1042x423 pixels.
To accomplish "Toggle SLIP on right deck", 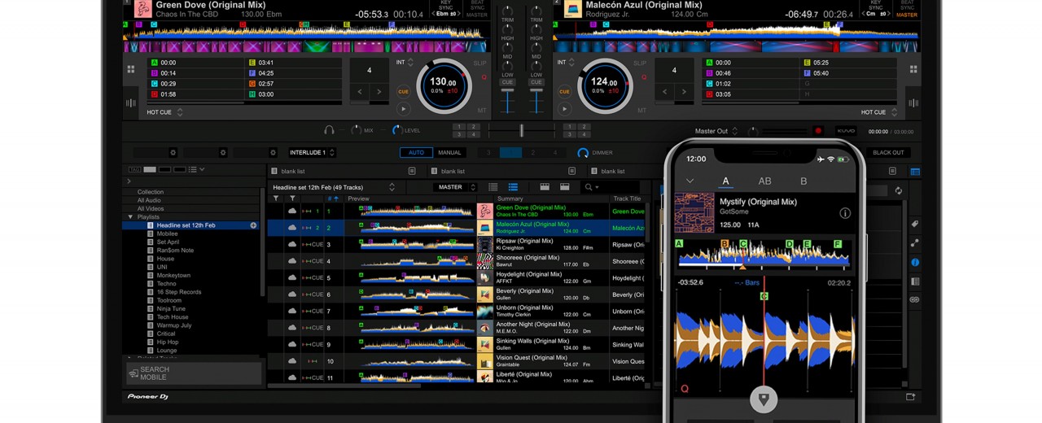I will point(641,63).
